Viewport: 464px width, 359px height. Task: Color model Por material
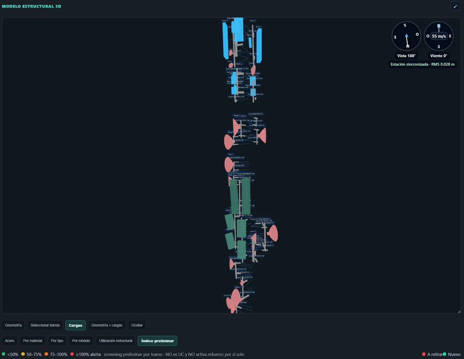[x=33, y=341]
